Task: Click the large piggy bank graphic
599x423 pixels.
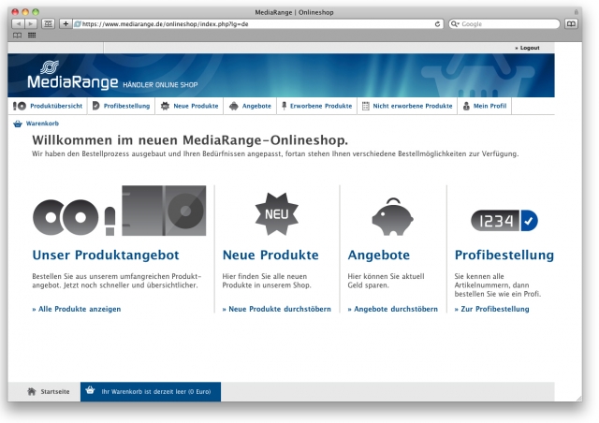Action: (392, 217)
